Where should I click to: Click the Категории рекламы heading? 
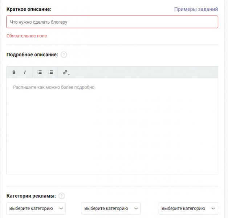tap(31, 196)
